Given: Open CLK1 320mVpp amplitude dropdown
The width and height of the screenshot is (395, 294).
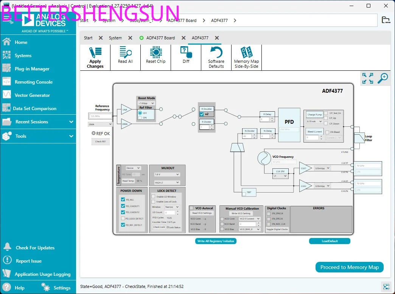Looking at the screenshot, I should [x=322, y=168].
